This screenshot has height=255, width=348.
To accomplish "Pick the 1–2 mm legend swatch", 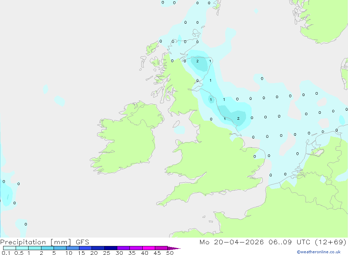I will point(35,248).
